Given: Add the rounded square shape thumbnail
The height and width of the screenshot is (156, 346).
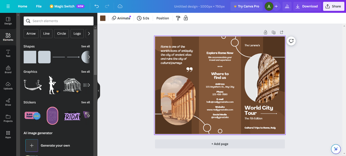Looking at the screenshot, I should (44, 57).
